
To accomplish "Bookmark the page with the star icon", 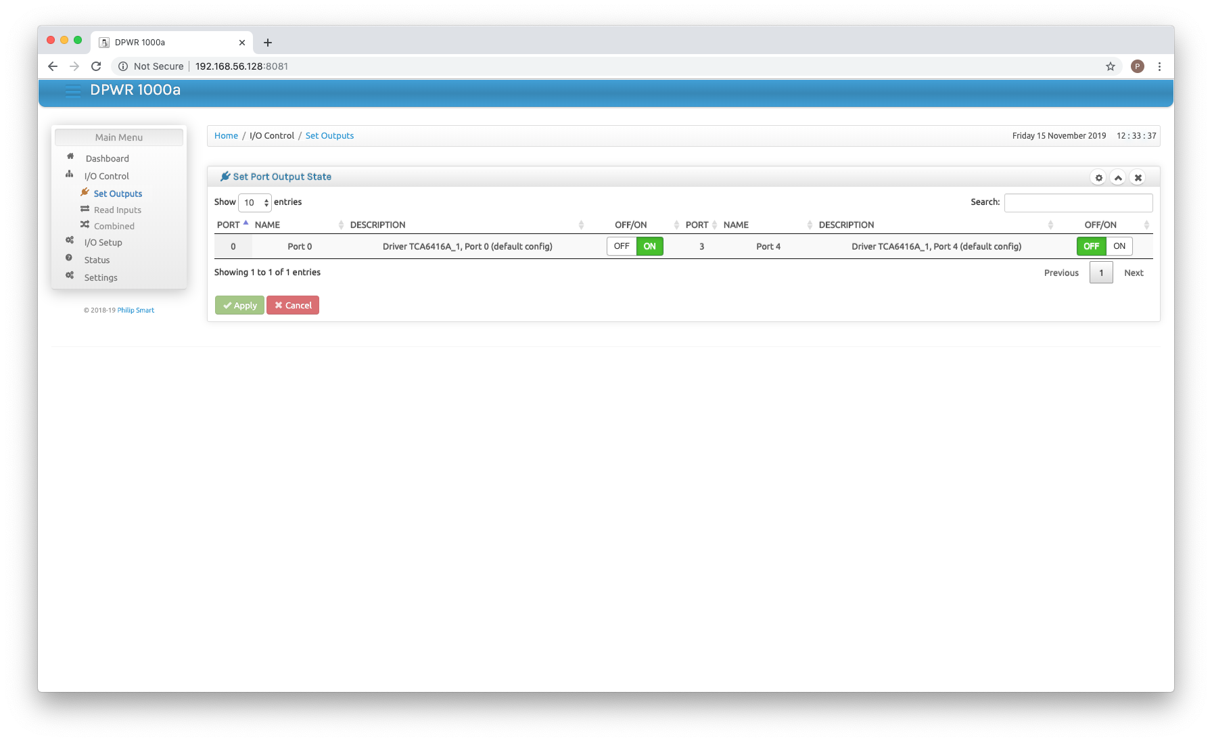I will 1110,66.
